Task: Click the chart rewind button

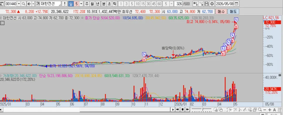Action: coord(178,109)
